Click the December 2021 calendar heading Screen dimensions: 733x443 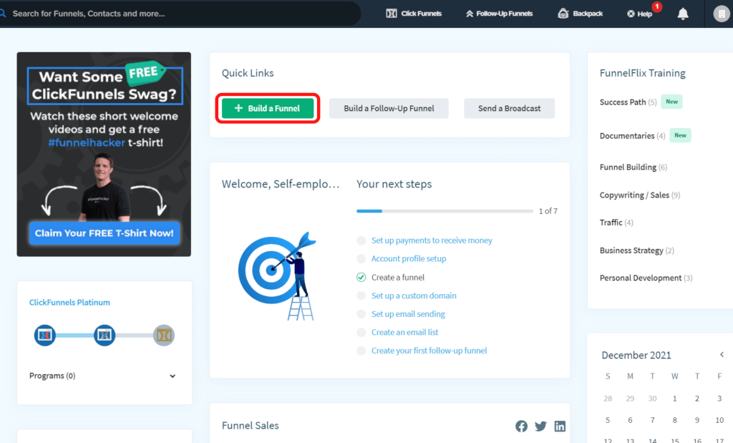(636, 355)
